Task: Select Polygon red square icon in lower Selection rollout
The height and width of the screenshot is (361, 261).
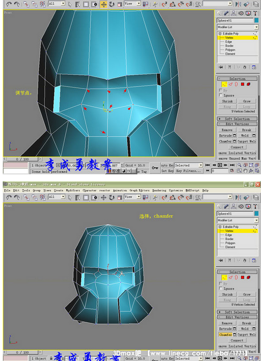Action: 242,277
